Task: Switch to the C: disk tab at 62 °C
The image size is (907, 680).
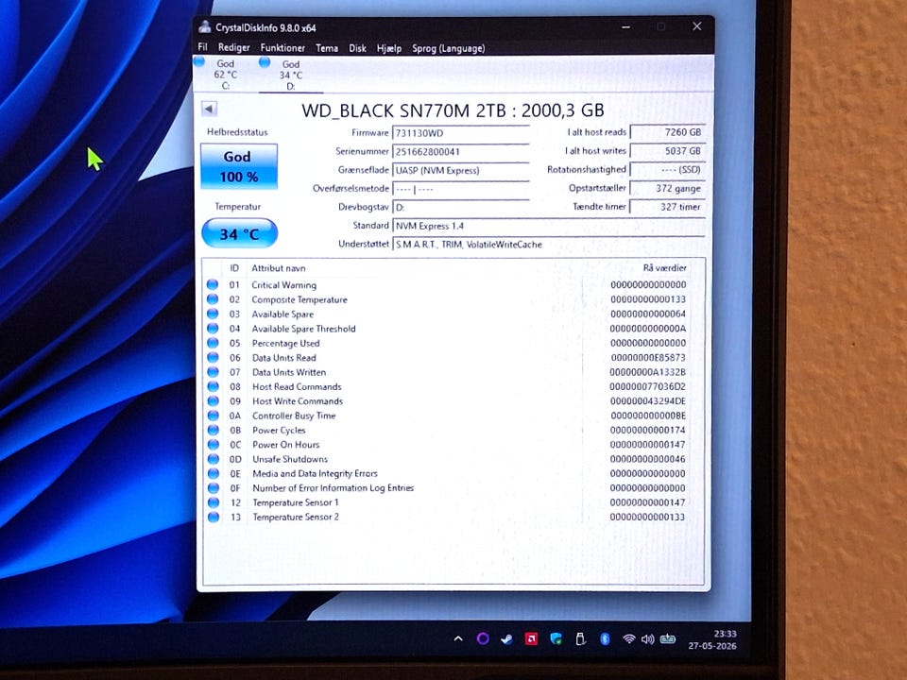Action: pos(225,74)
